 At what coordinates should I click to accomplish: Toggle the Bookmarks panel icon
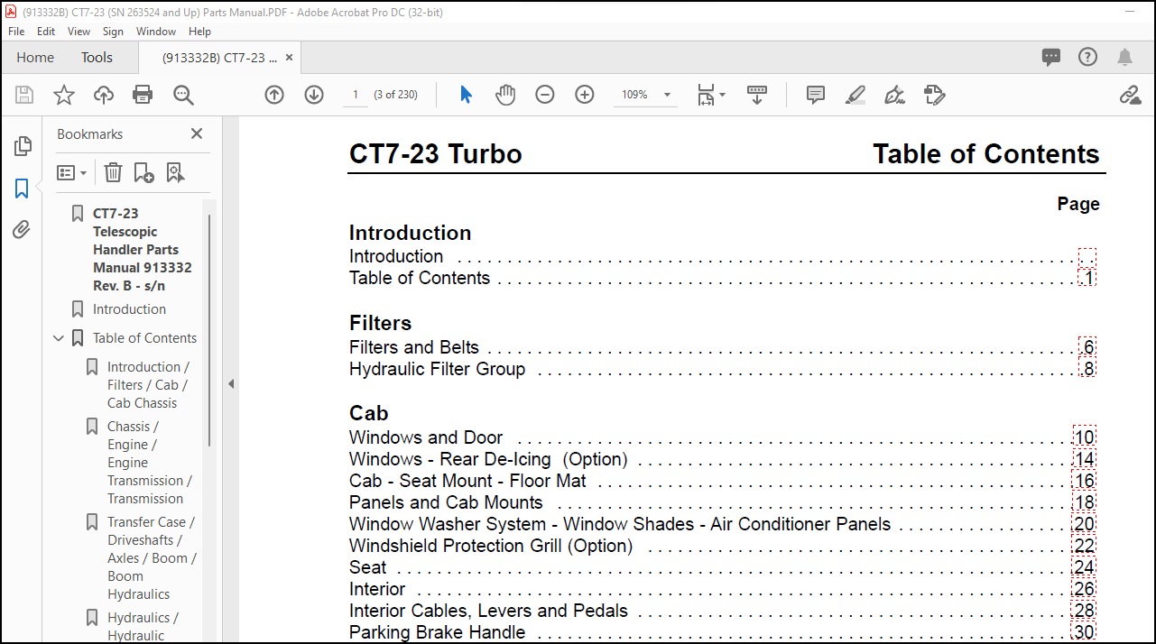coord(23,189)
